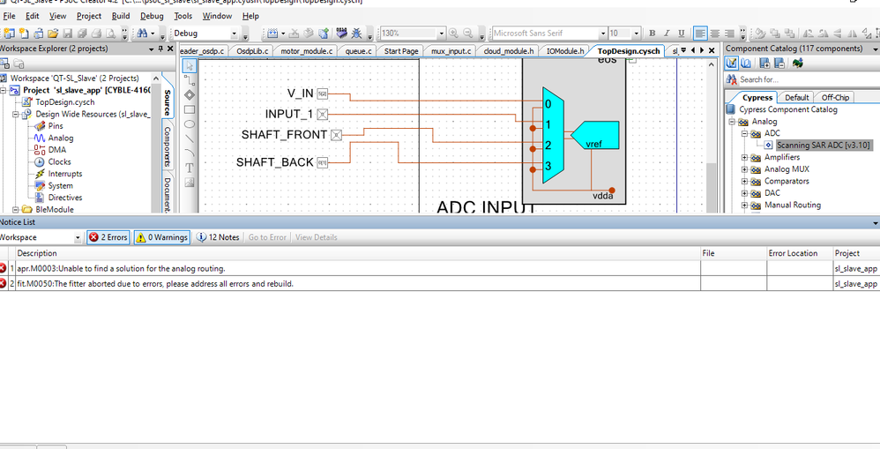Select Scanning SAR ADC [v3.10] component

823,146
